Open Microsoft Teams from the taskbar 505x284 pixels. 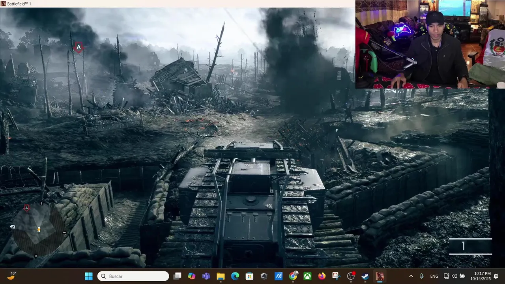tap(206, 276)
